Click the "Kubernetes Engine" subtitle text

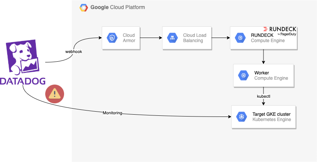272,120
